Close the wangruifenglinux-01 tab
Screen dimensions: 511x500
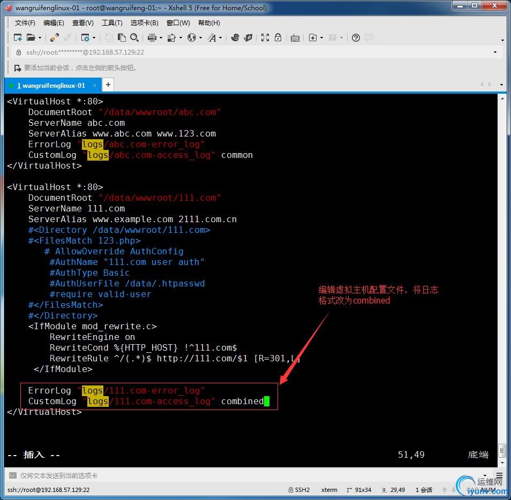click(95, 86)
